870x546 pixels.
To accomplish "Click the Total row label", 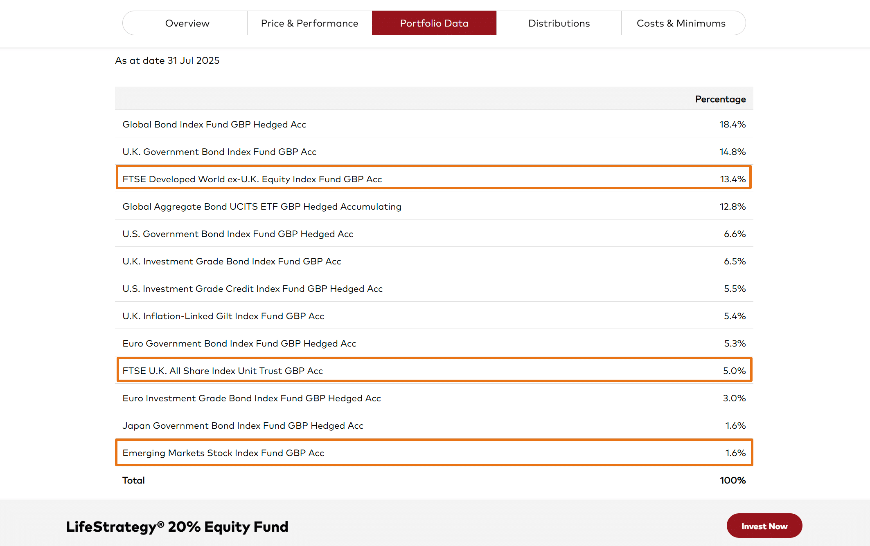I will click(133, 480).
